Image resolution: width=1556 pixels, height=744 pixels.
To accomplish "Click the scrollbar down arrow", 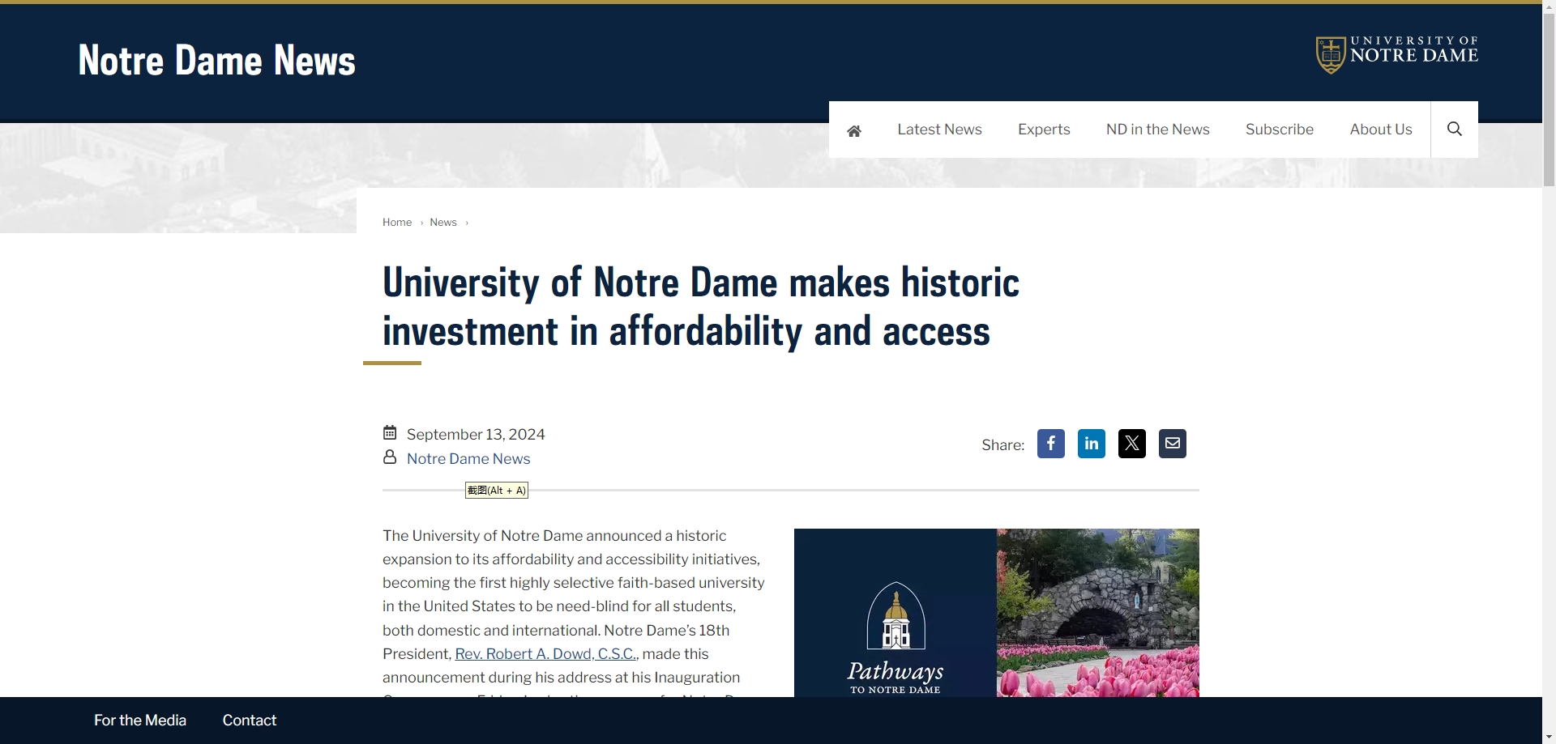I will [1549, 737].
